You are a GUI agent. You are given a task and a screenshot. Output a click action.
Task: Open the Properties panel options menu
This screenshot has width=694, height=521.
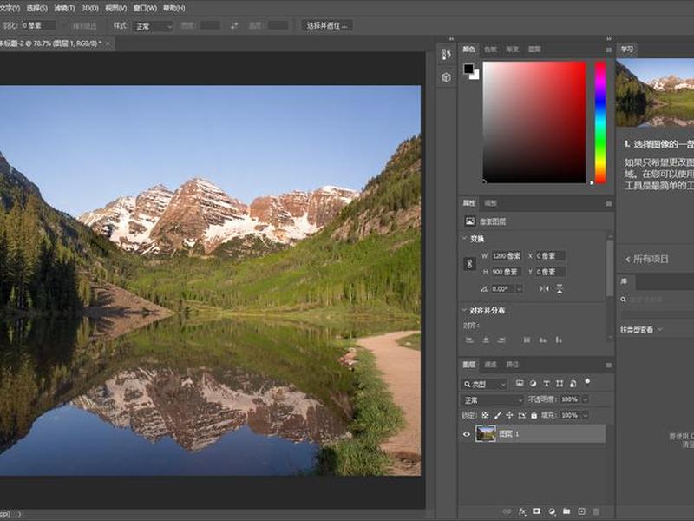pos(609,203)
